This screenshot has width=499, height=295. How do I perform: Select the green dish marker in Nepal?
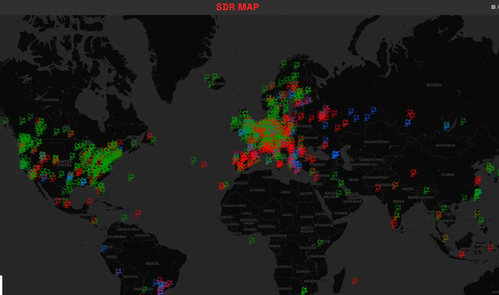426,190
